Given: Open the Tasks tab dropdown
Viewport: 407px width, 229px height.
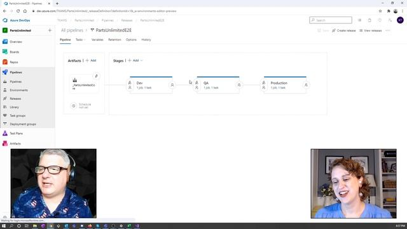Looking at the screenshot, I should point(81,39).
